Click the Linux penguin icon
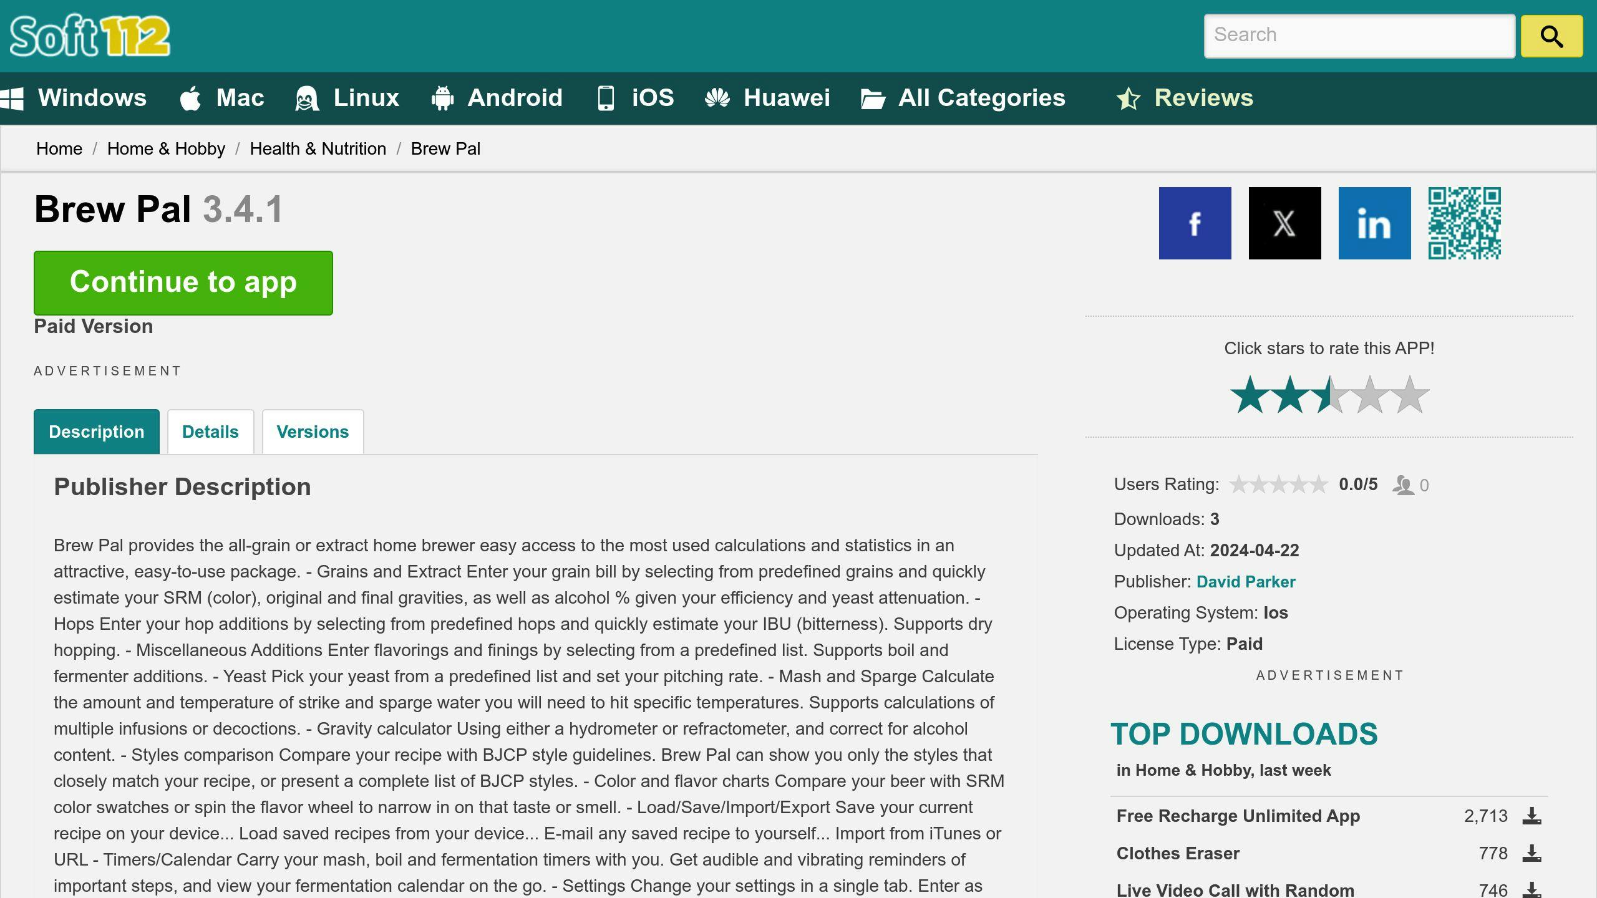Viewport: 1597px width, 898px height. [x=307, y=99]
